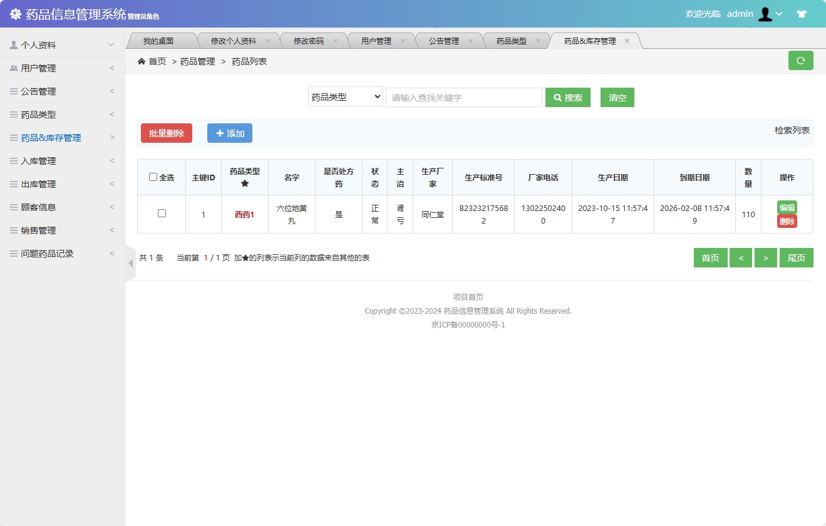Go to 尾页 in the pagination bar
This screenshot has width=826, height=526.
coord(796,257)
